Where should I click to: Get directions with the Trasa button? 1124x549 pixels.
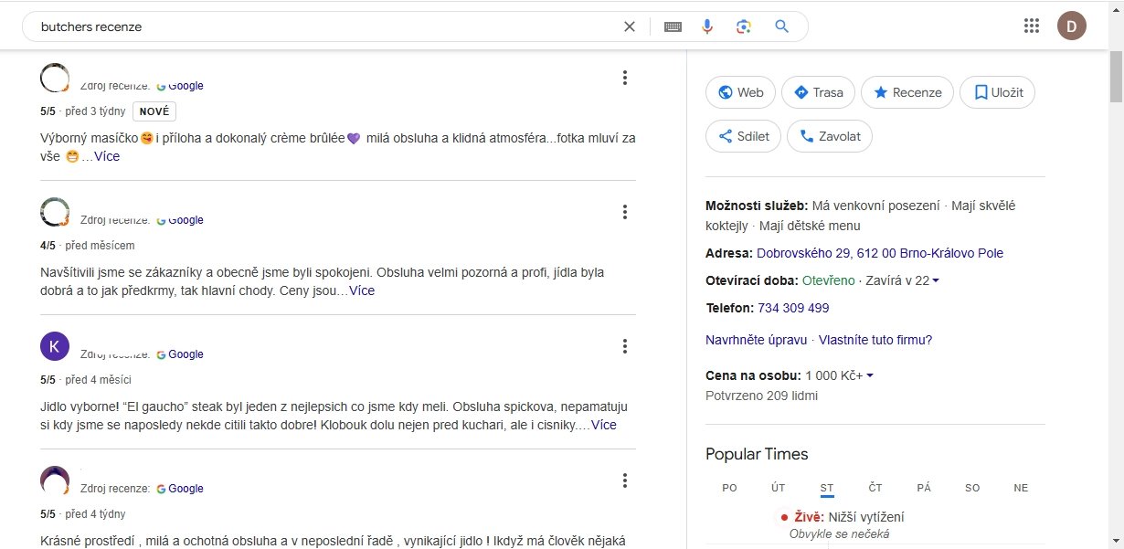pos(818,91)
